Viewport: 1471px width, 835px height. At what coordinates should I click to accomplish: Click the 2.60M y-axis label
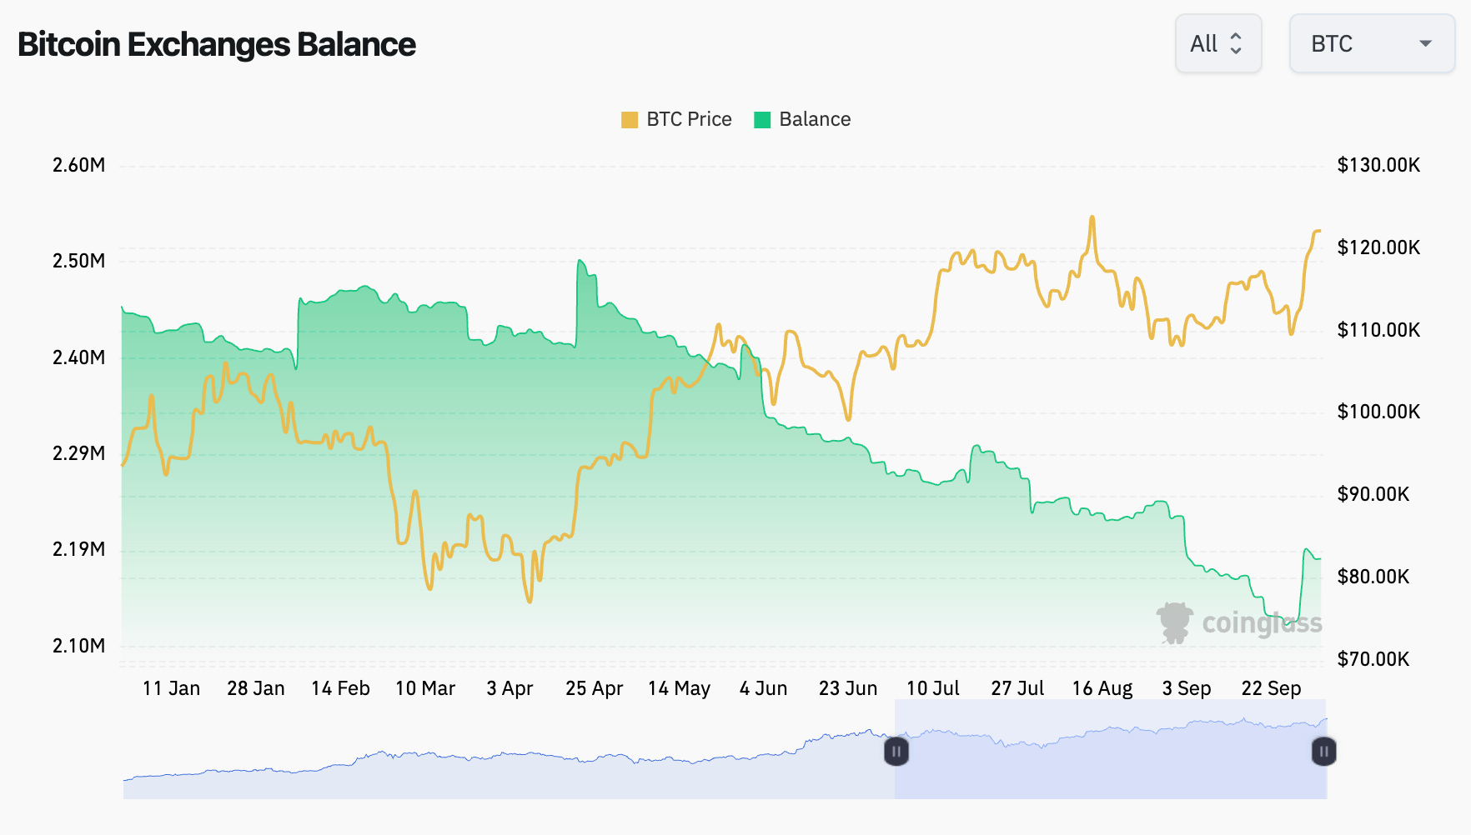[80, 164]
